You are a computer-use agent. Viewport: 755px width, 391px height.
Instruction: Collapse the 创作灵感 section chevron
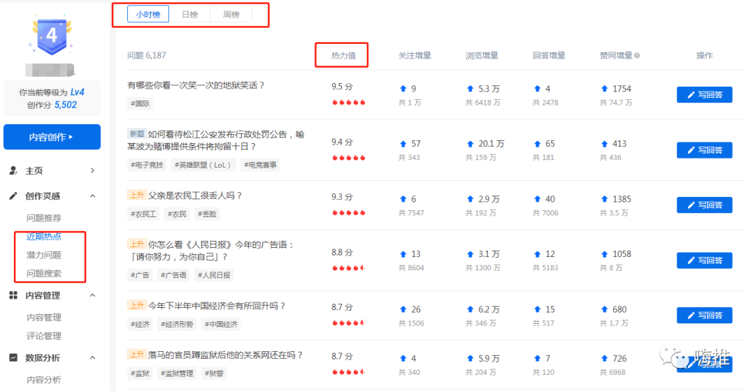[x=92, y=195]
